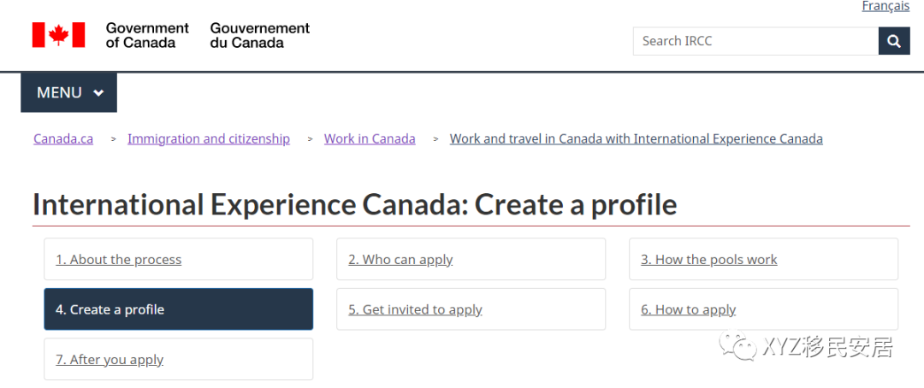Open the Work in Canada breadcrumb

370,138
